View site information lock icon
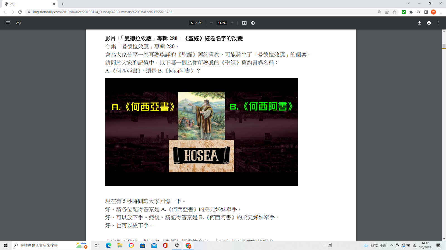Viewport: 446px width, 250px height. click(x=29, y=12)
